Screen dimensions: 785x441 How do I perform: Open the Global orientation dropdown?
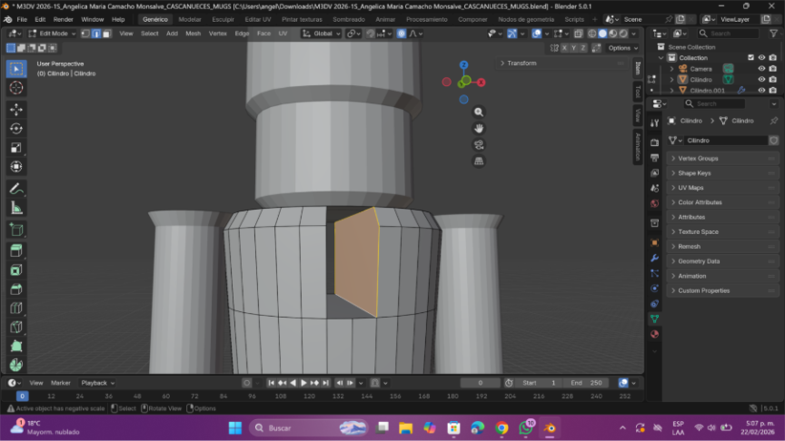pos(321,34)
